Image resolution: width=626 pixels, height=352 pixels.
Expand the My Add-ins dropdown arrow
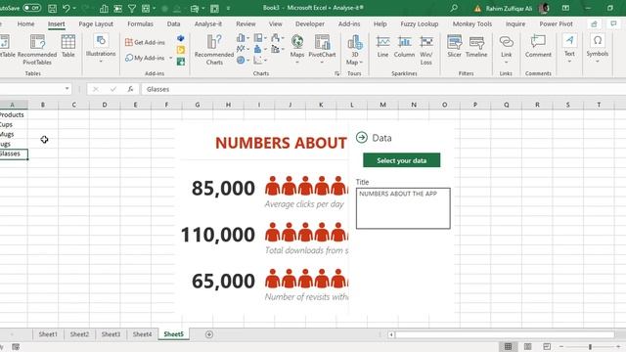pyautogui.click(x=170, y=58)
